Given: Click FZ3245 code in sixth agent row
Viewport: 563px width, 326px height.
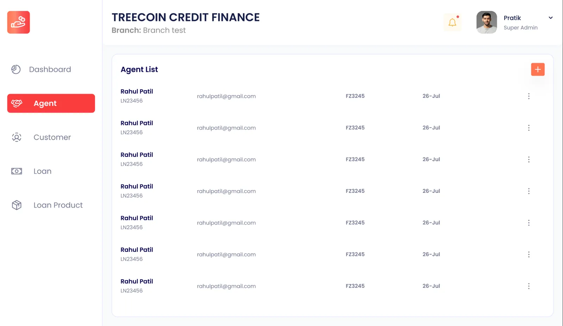Looking at the screenshot, I should (x=355, y=254).
